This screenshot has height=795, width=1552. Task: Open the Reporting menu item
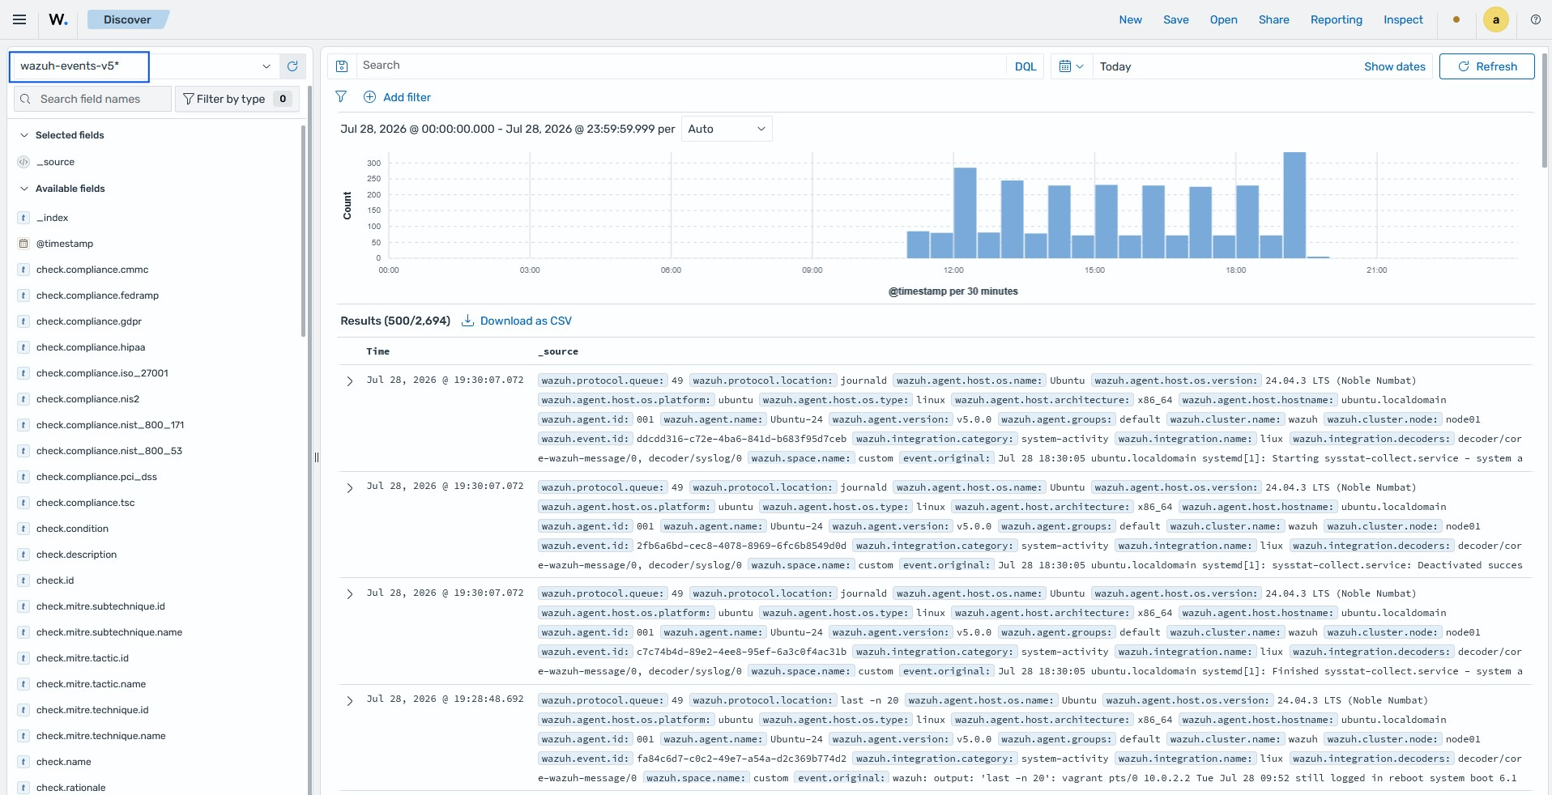click(x=1337, y=19)
